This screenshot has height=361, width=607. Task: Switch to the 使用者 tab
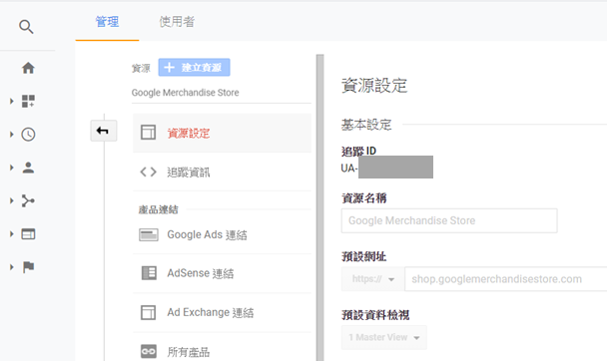[x=177, y=22]
